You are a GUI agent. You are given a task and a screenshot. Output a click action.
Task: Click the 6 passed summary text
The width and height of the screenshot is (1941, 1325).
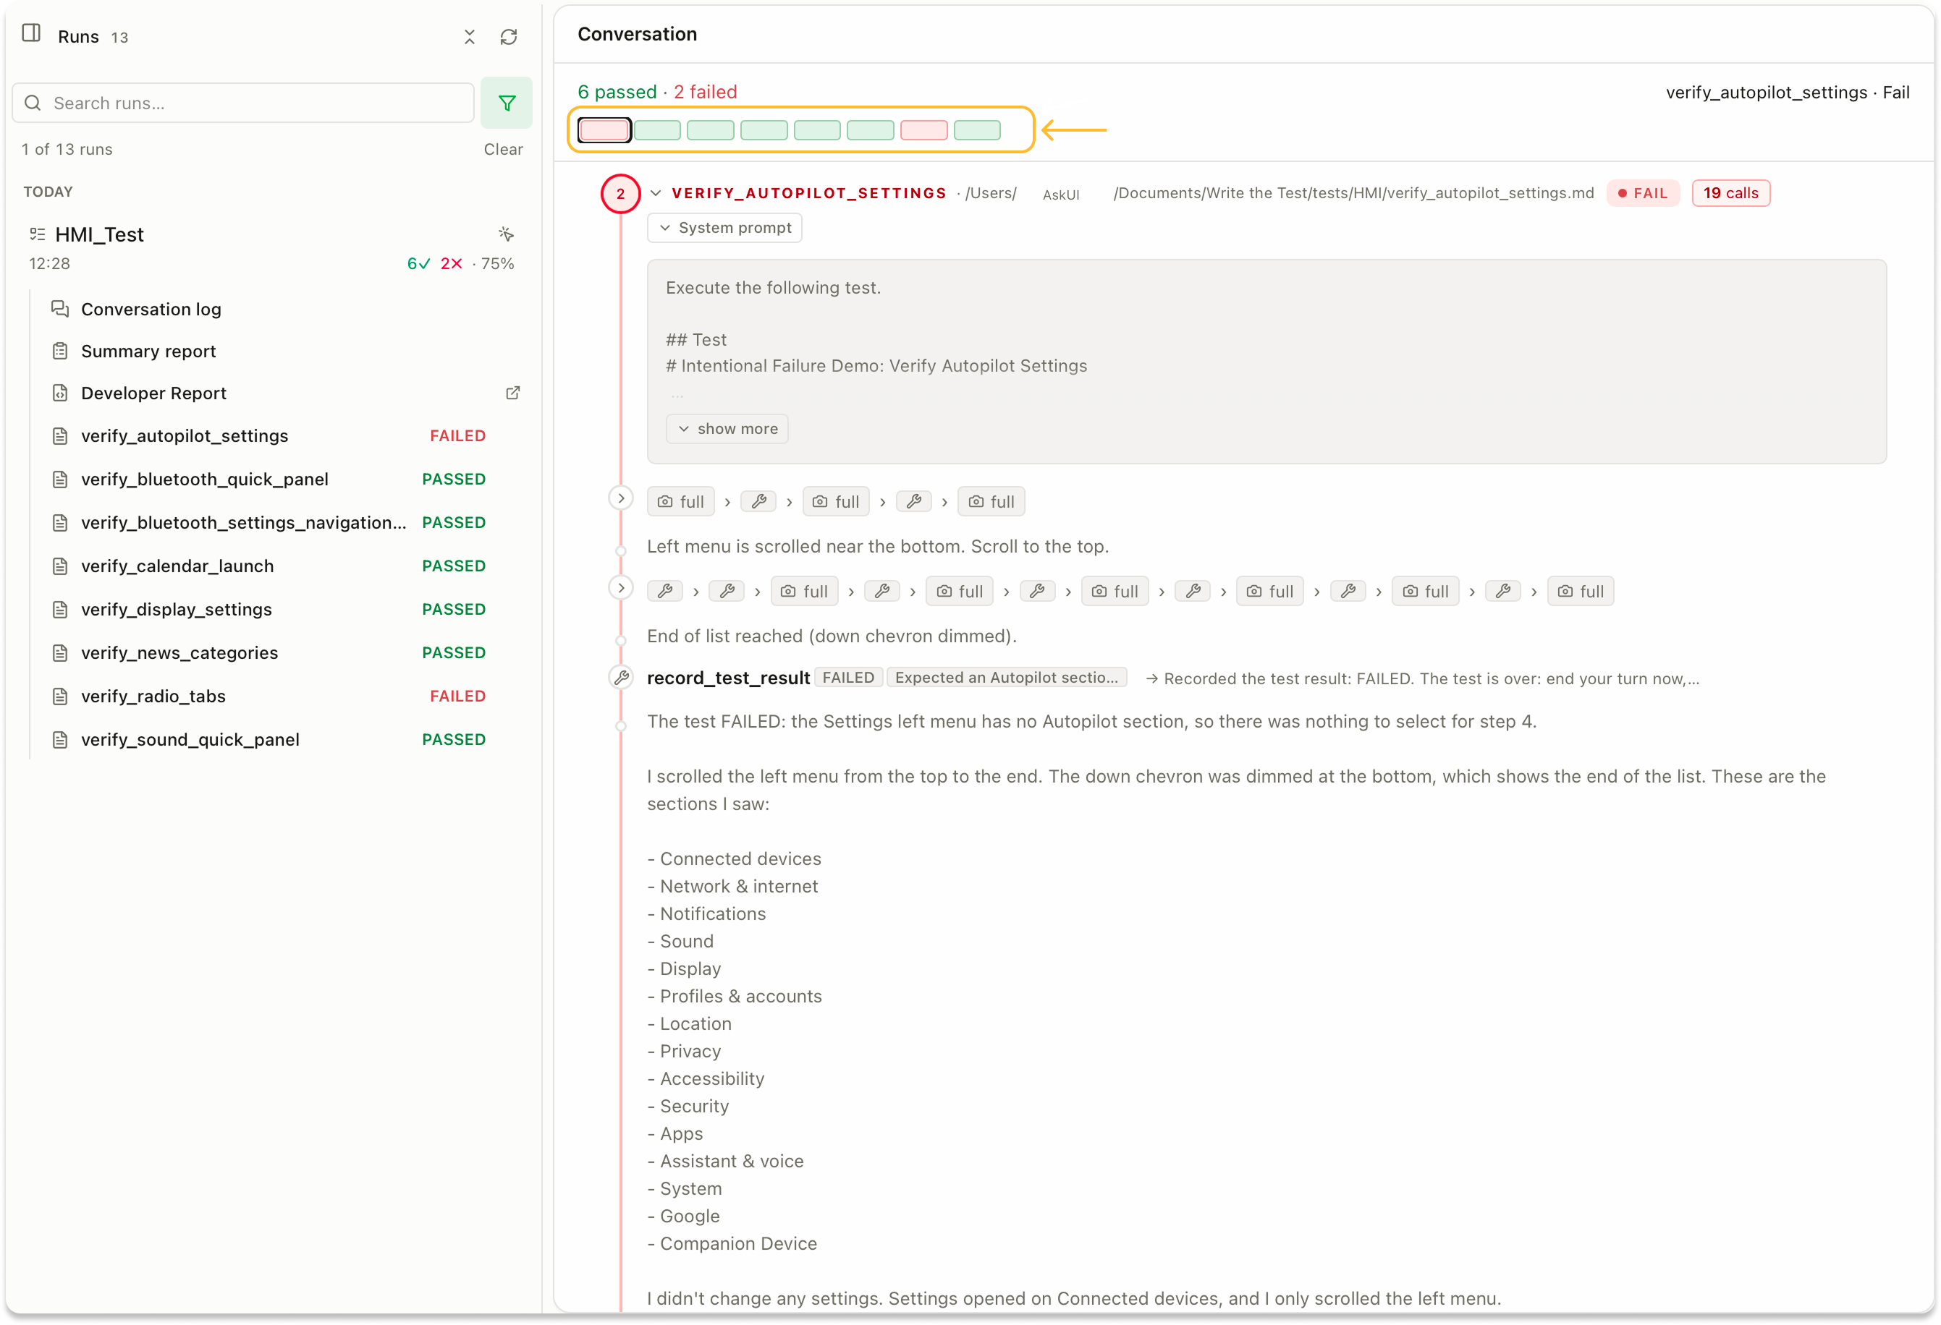pyautogui.click(x=617, y=92)
